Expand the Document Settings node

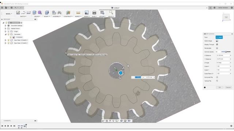[x=5, y=25]
